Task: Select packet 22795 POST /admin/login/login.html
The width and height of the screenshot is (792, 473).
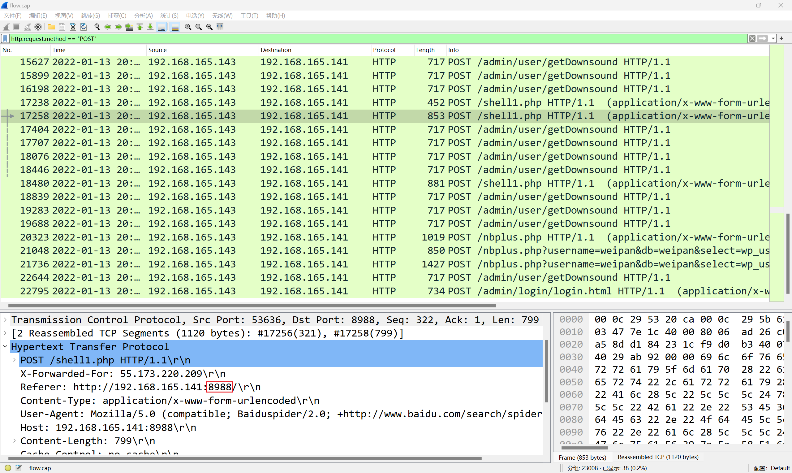Action: [x=385, y=291]
